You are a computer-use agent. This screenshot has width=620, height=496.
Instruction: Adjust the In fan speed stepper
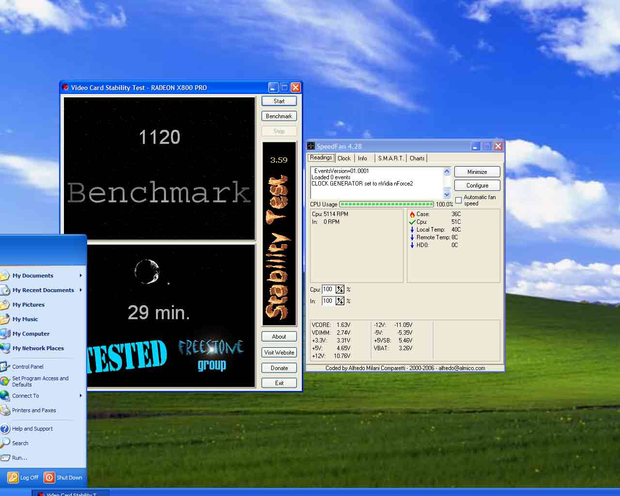coord(340,301)
